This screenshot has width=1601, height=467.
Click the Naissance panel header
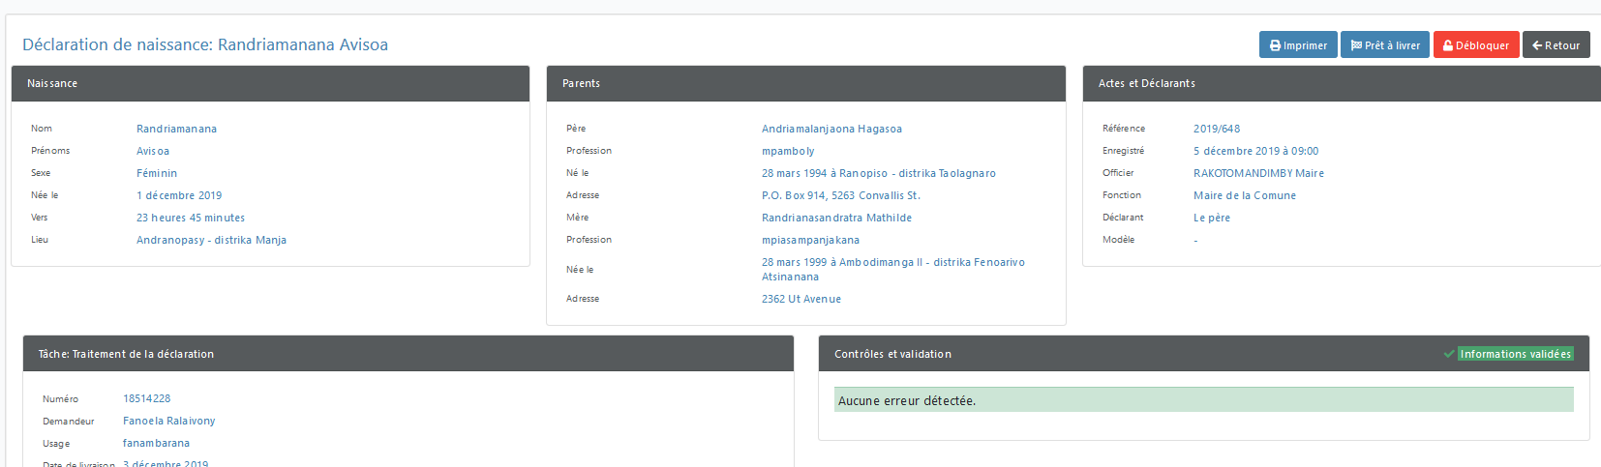click(x=270, y=83)
